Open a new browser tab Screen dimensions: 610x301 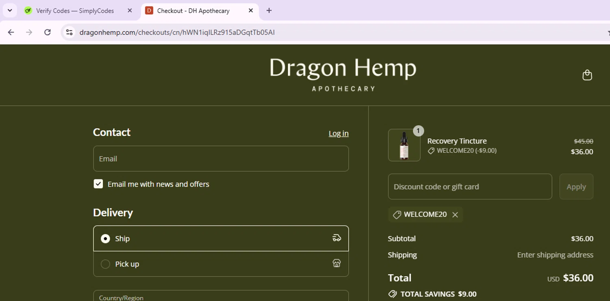(269, 11)
